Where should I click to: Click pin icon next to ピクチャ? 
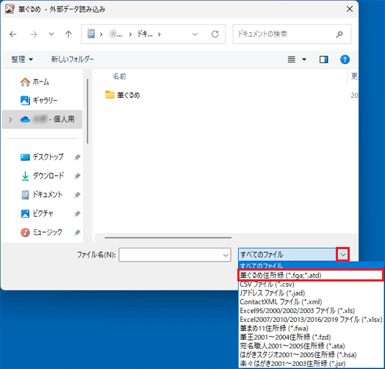click(77, 213)
